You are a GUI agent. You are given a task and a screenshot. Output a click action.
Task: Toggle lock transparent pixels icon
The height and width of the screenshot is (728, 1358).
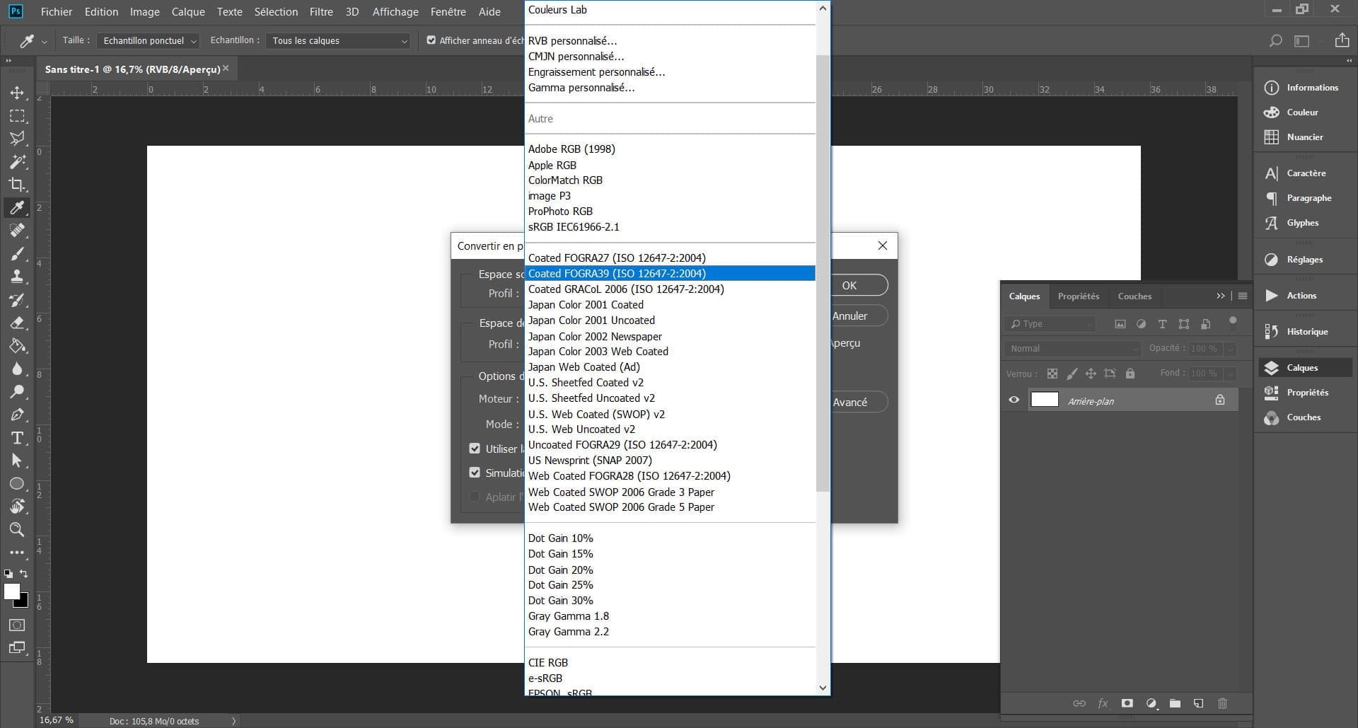pyautogui.click(x=1052, y=374)
